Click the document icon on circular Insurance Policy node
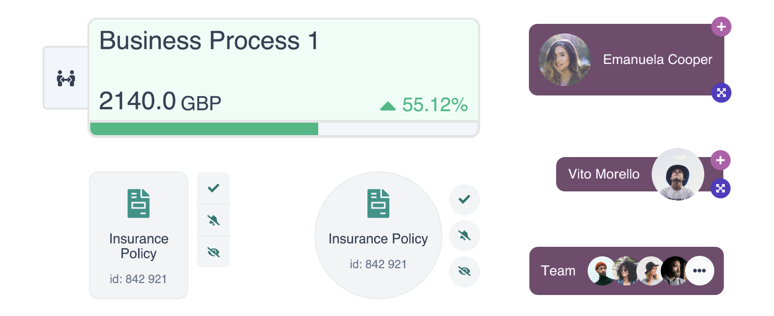The width and height of the screenshot is (774, 316). tap(378, 203)
